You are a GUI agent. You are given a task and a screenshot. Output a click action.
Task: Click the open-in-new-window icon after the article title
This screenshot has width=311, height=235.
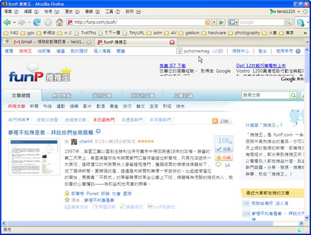tap(98, 131)
